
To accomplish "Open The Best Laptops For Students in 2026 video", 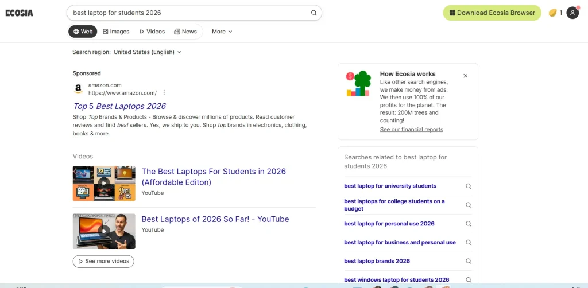I will 214,177.
